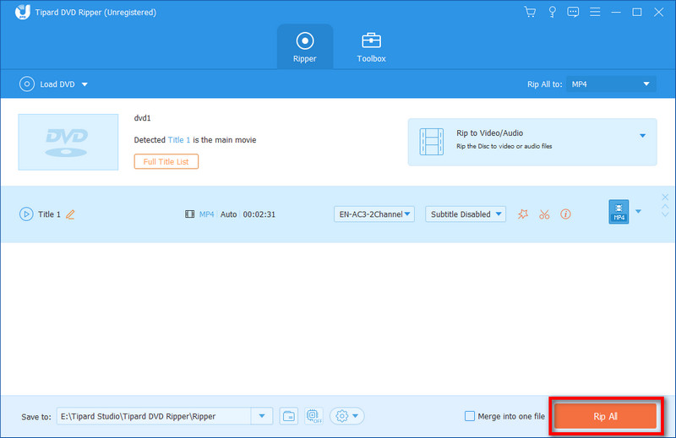Open the star wand effect editor
Screen dimensions: 676x438
point(522,214)
